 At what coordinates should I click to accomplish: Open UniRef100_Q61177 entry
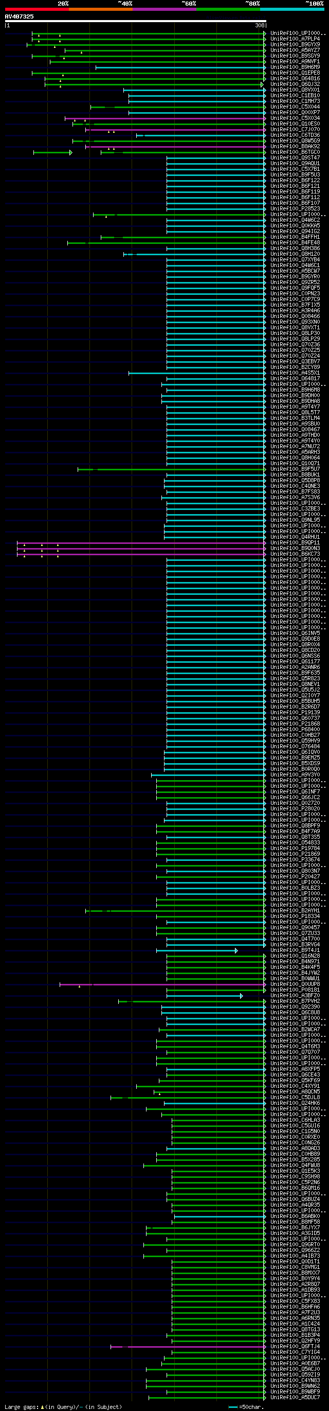pyautogui.click(x=295, y=662)
